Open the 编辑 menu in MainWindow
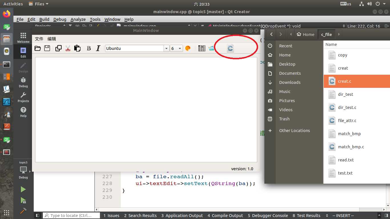The width and height of the screenshot is (390, 219). click(x=52, y=39)
